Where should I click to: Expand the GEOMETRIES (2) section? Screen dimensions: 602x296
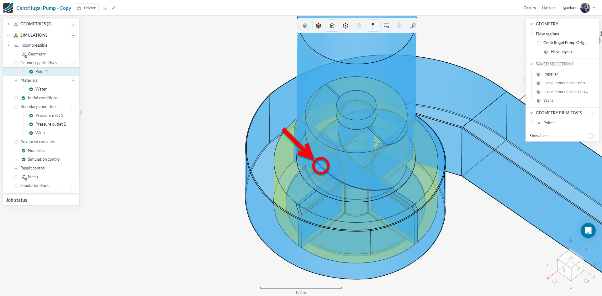(8, 24)
